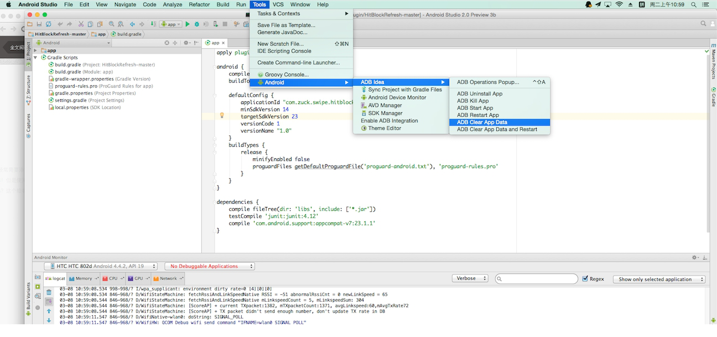This screenshot has width=717, height=337.
Task: Switch to the Network monitor tab
Action: (168, 278)
